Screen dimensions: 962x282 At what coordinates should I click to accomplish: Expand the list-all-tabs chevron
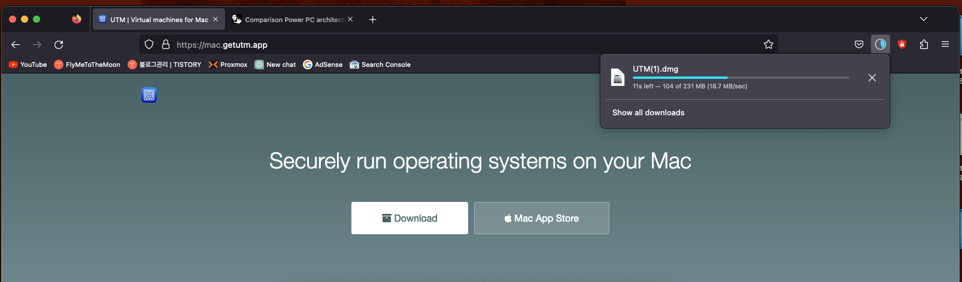[x=924, y=19]
